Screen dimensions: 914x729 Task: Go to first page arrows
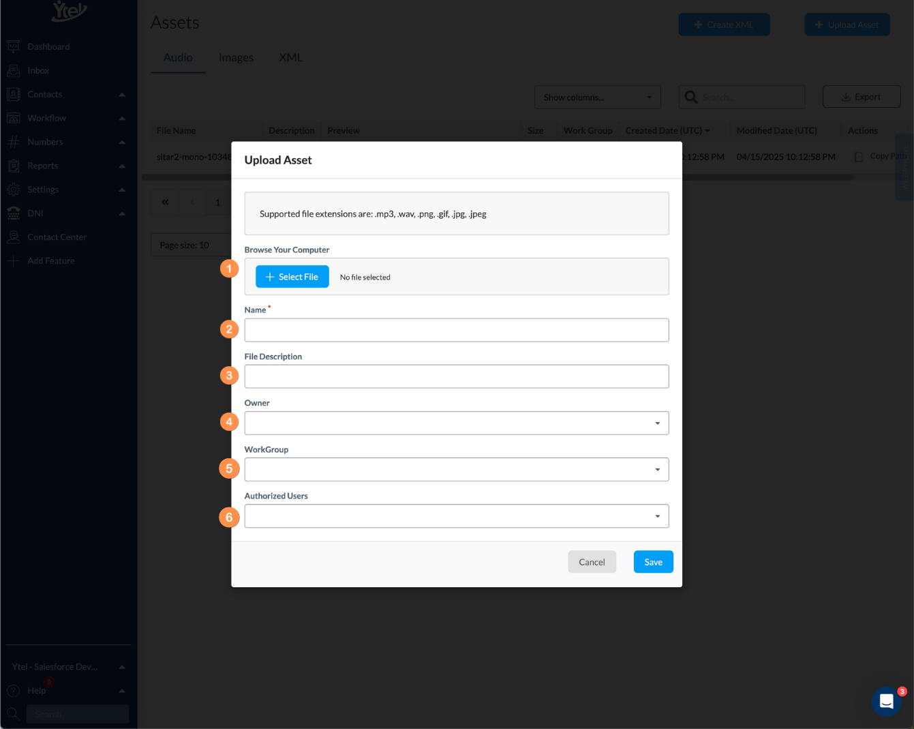(x=165, y=202)
